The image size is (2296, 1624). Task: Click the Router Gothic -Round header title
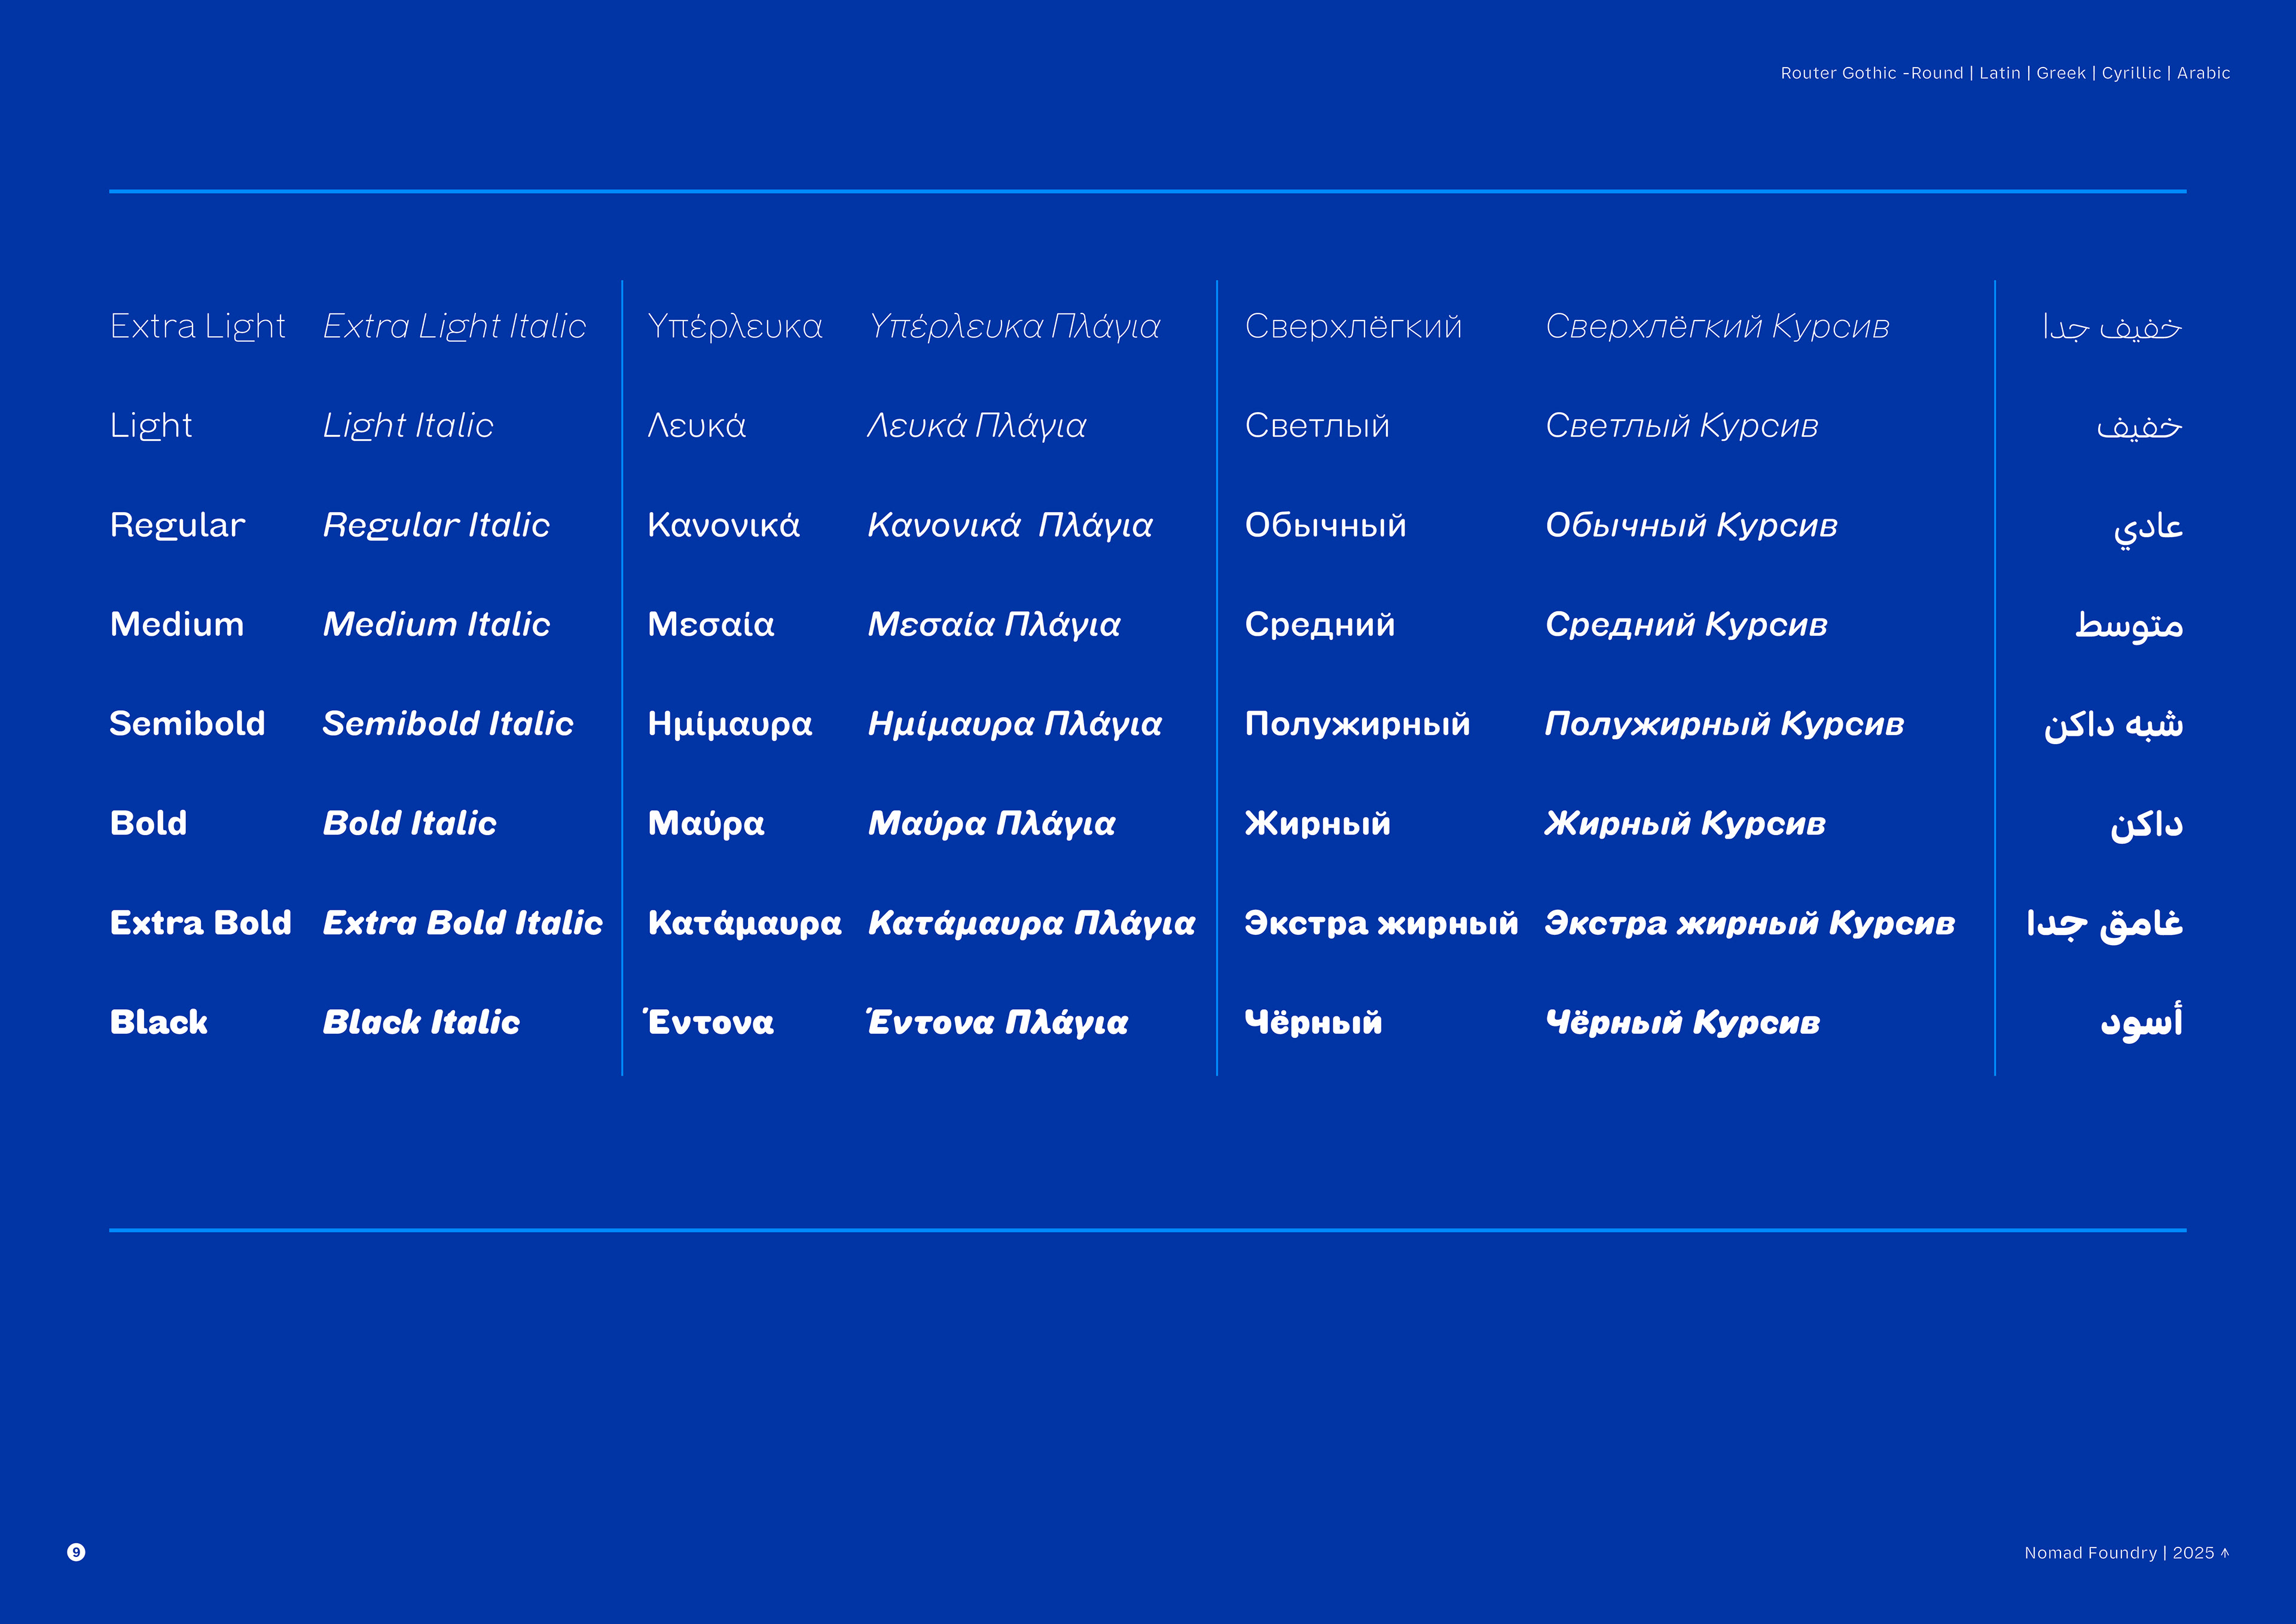click(x=1871, y=73)
